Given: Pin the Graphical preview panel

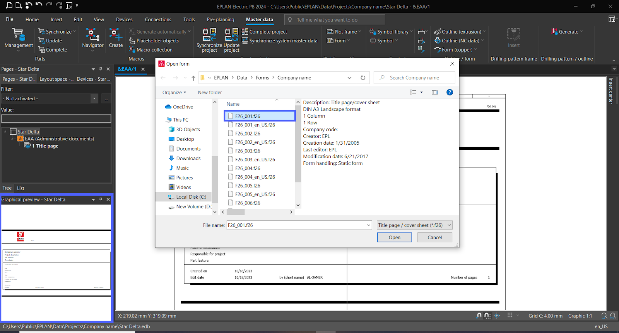Looking at the screenshot, I should 101,199.
